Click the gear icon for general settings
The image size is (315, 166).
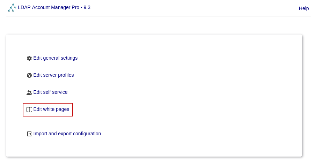tap(29, 58)
